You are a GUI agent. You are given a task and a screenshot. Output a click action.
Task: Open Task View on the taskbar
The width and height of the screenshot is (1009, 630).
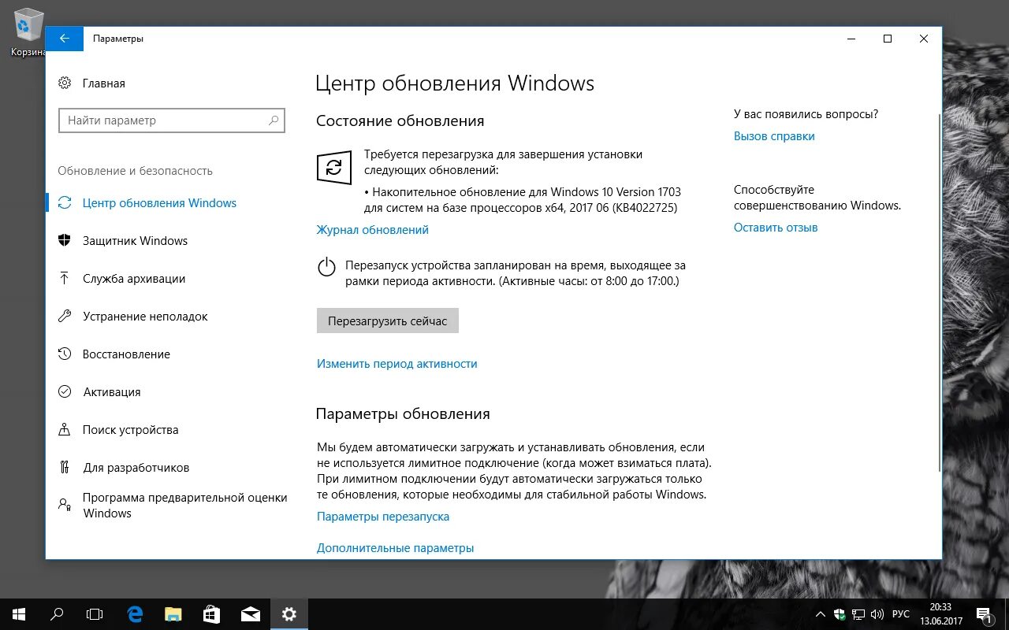point(95,614)
